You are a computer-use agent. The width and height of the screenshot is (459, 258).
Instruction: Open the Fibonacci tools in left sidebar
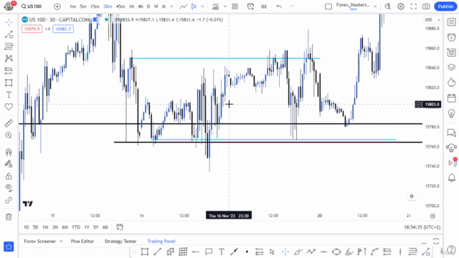tap(9, 46)
